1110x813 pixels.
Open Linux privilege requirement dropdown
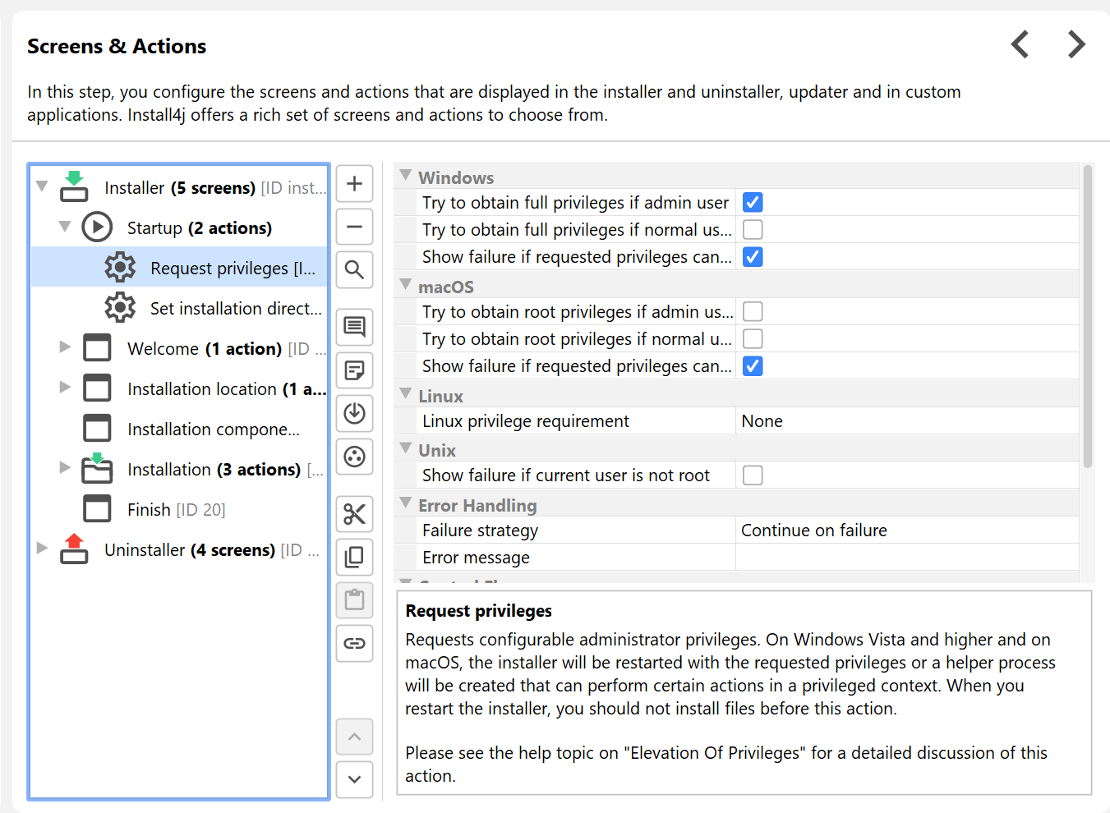click(x=906, y=421)
